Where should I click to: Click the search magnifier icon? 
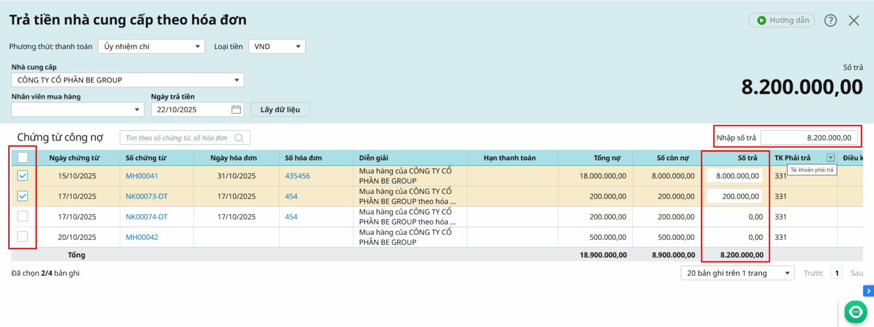(x=239, y=138)
